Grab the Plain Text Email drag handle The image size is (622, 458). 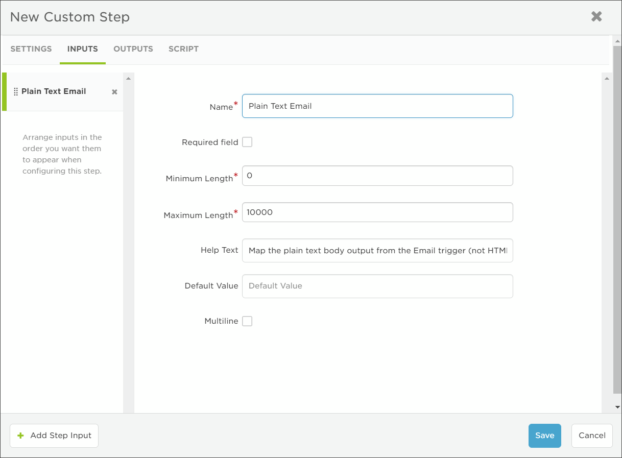point(16,92)
